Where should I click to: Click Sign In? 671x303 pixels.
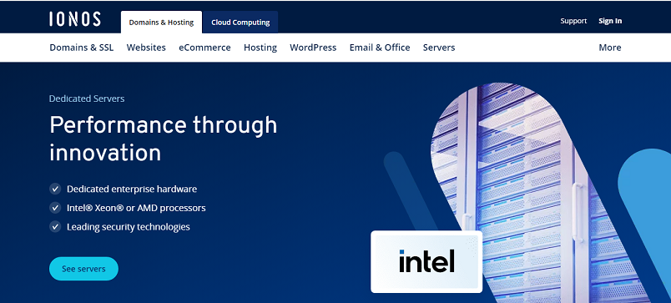click(x=610, y=21)
